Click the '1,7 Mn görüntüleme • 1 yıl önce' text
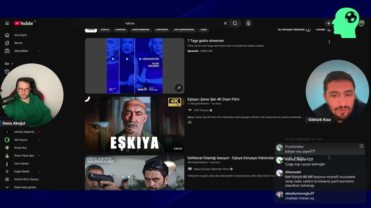Image resolution: width=371 pixels, height=208 pixels. click(x=204, y=104)
